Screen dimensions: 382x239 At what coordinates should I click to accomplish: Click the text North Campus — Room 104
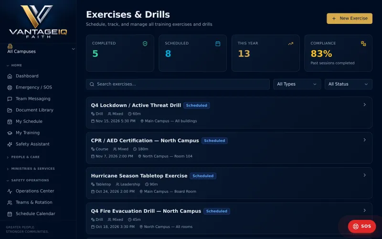(168, 156)
